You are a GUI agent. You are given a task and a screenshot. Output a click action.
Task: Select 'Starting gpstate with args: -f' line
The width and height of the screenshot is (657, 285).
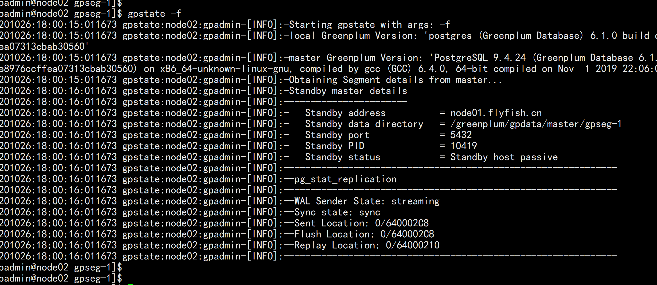tap(369, 25)
